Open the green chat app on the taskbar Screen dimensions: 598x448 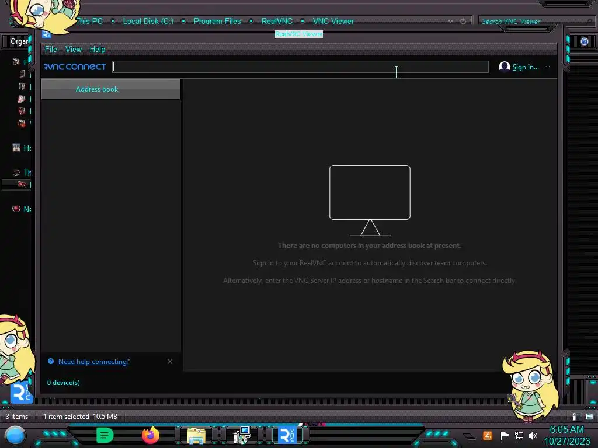[x=105, y=435]
